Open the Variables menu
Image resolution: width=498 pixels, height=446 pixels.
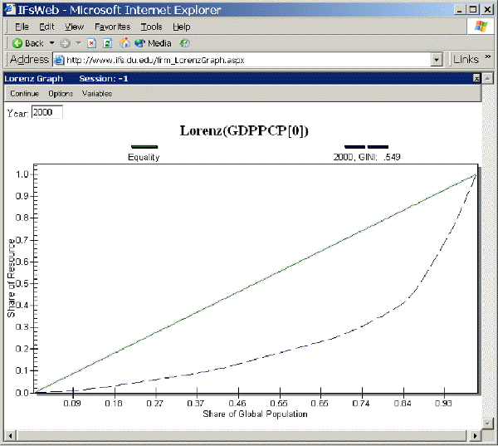pos(97,94)
